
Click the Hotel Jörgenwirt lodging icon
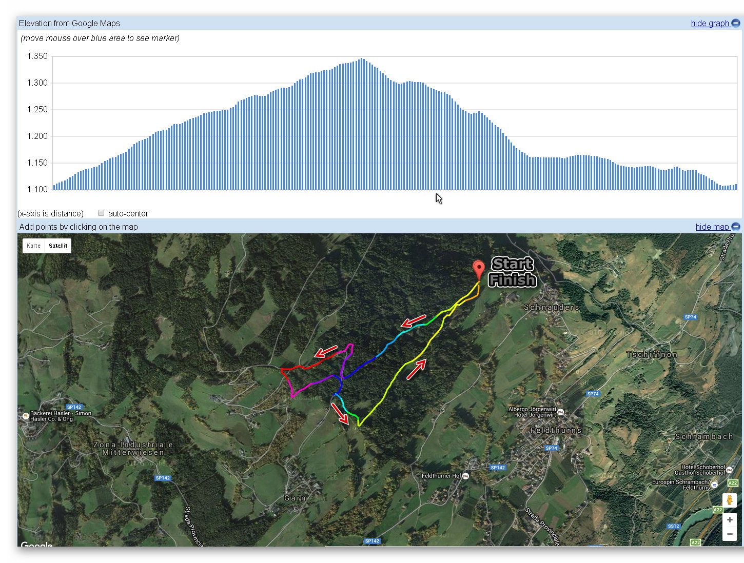(561, 412)
